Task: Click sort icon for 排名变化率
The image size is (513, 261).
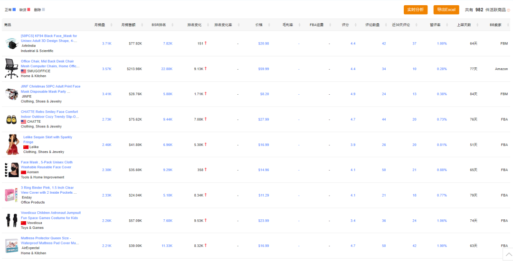Action: [238, 25]
